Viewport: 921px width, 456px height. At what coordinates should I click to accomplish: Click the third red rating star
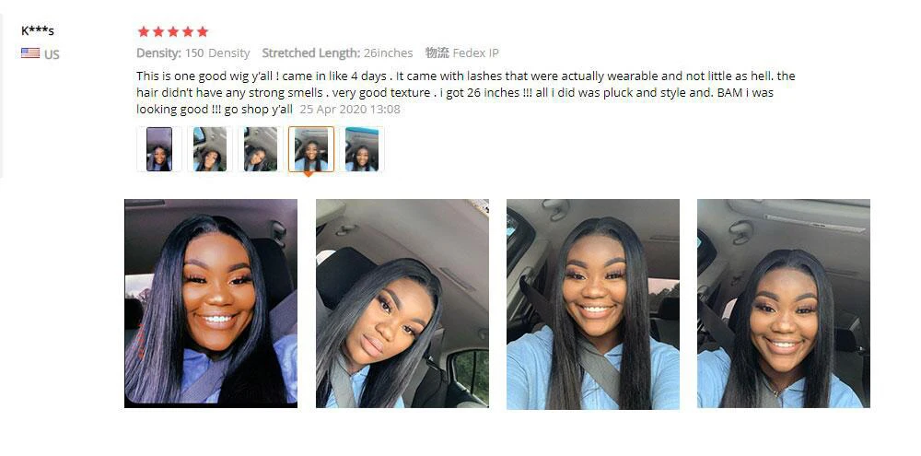point(173,31)
